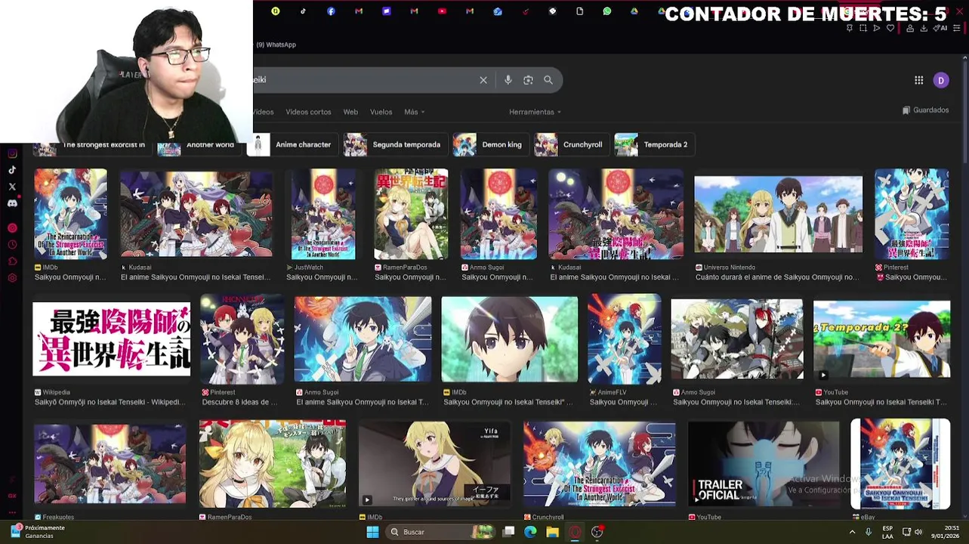The width and height of the screenshot is (969, 544).
Task: Switch to the Google Drive browser tab
Action: pyautogui.click(x=634, y=11)
